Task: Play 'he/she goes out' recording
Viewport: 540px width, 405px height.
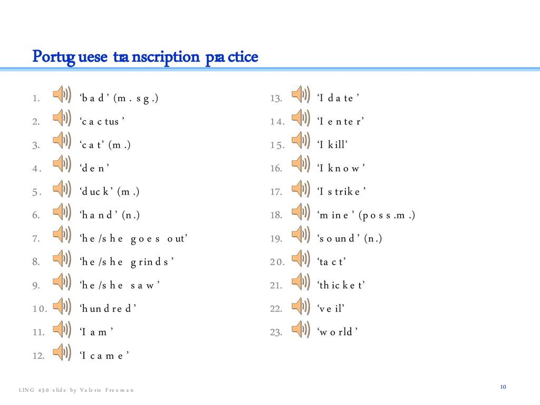Action: click(x=62, y=234)
